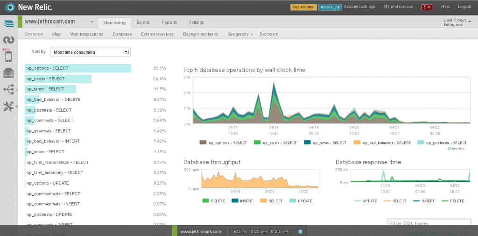Click the New Relic logo icon

click(x=10, y=7)
